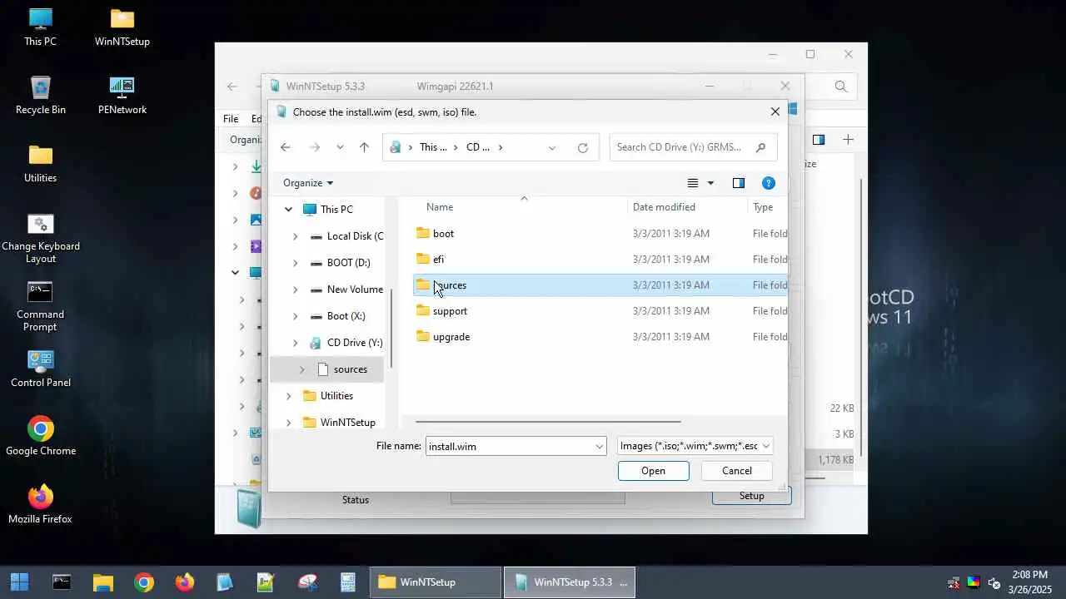Image resolution: width=1066 pixels, height=599 pixels.
Task: Open the This PC desktop icon
Action: coord(40,27)
